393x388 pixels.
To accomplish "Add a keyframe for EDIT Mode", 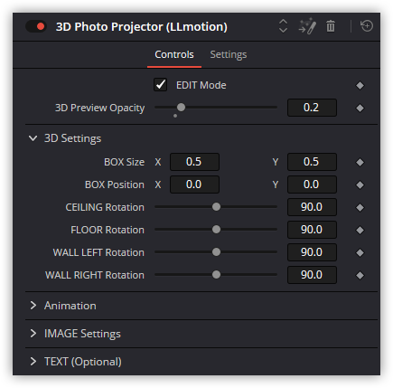I will [x=360, y=85].
